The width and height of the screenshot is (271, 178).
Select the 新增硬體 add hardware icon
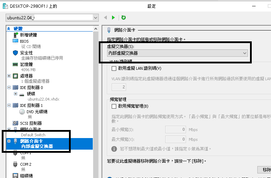point(15,35)
